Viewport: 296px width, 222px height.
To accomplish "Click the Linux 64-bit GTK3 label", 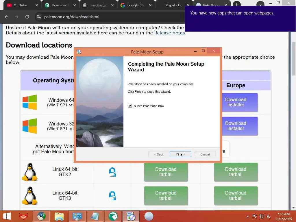I will [65, 196].
